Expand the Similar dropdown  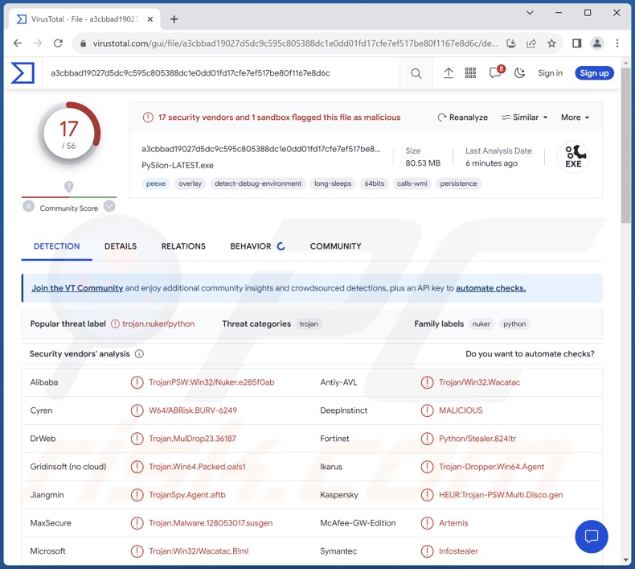pyautogui.click(x=524, y=118)
